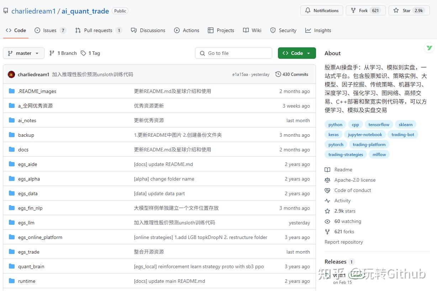Click Report repository
Image resolution: width=437 pixels, height=291 pixels.
click(x=344, y=242)
